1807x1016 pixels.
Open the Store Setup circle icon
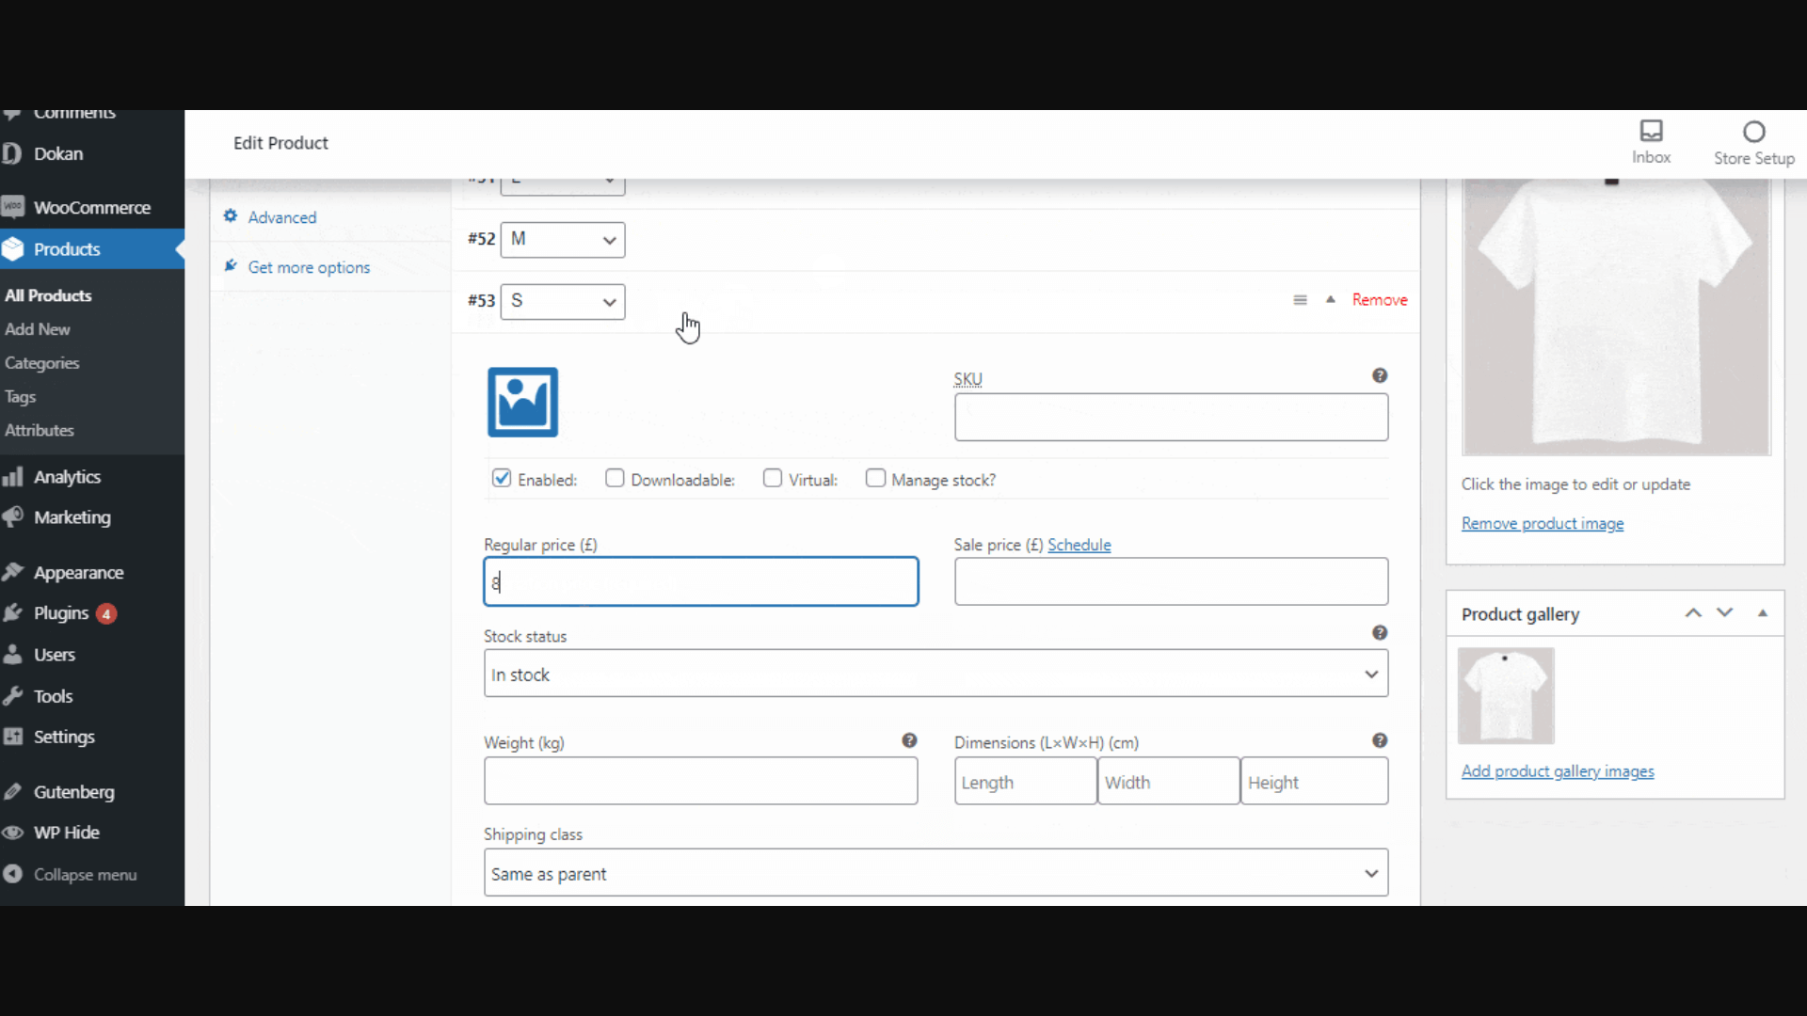(x=1753, y=132)
